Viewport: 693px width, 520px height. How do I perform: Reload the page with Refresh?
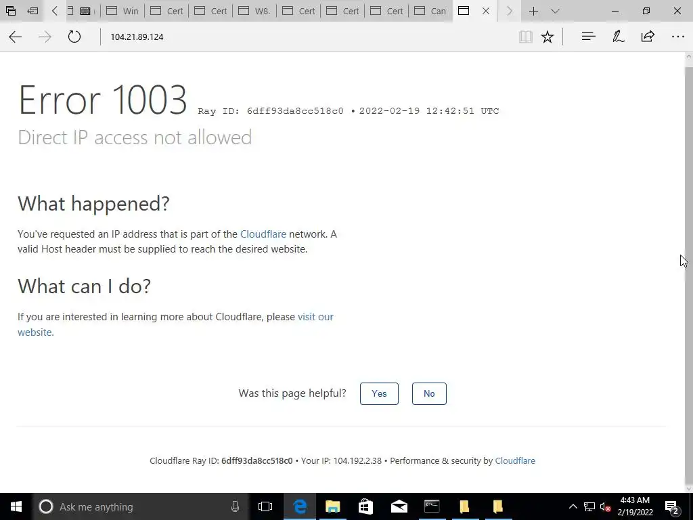[x=74, y=37]
